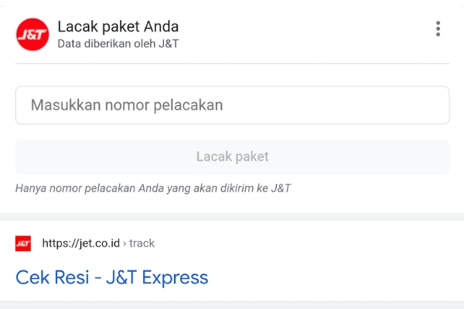The width and height of the screenshot is (464, 309).
Task: Open the three-dot more options menu
Action: 438,29
